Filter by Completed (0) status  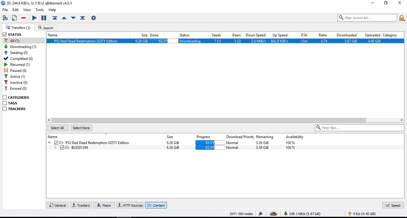pyautogui.click(x=23, y=58)
